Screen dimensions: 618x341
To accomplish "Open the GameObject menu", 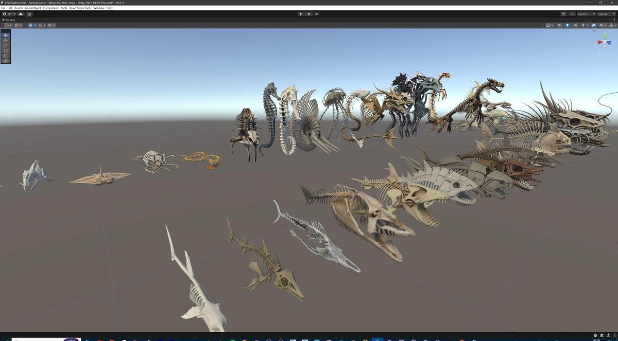I will (x=32, y=8).
